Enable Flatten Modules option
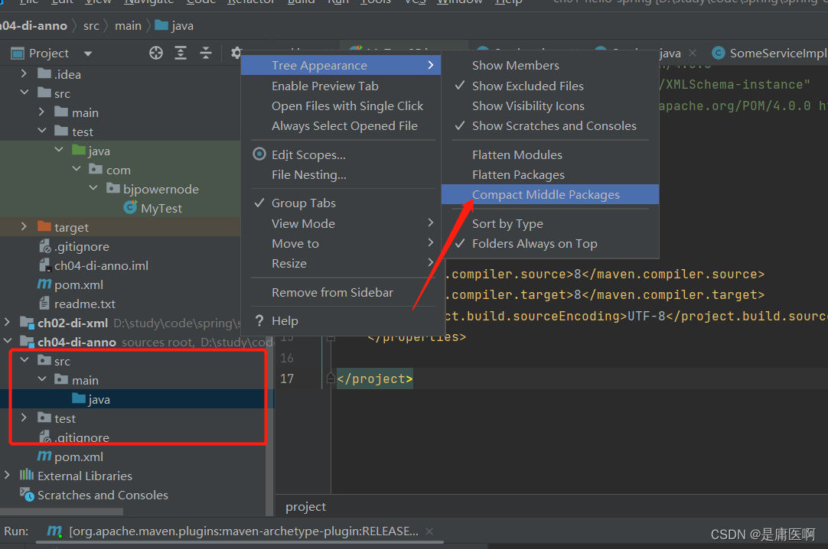This screenshot has height=549, width=828. 549,154
